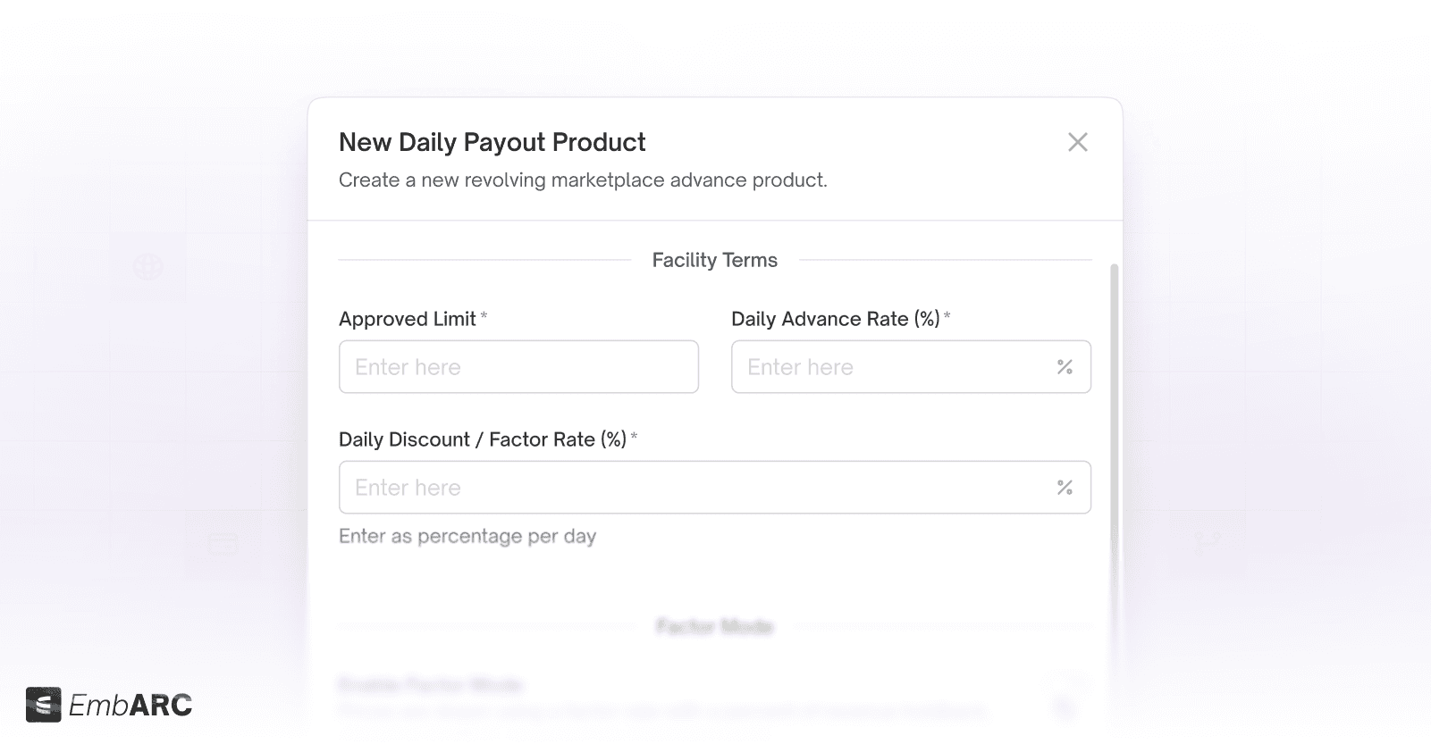Click the Approved Limit label
The width and height of the screenshot is (1431, 744).
point(408,319)
